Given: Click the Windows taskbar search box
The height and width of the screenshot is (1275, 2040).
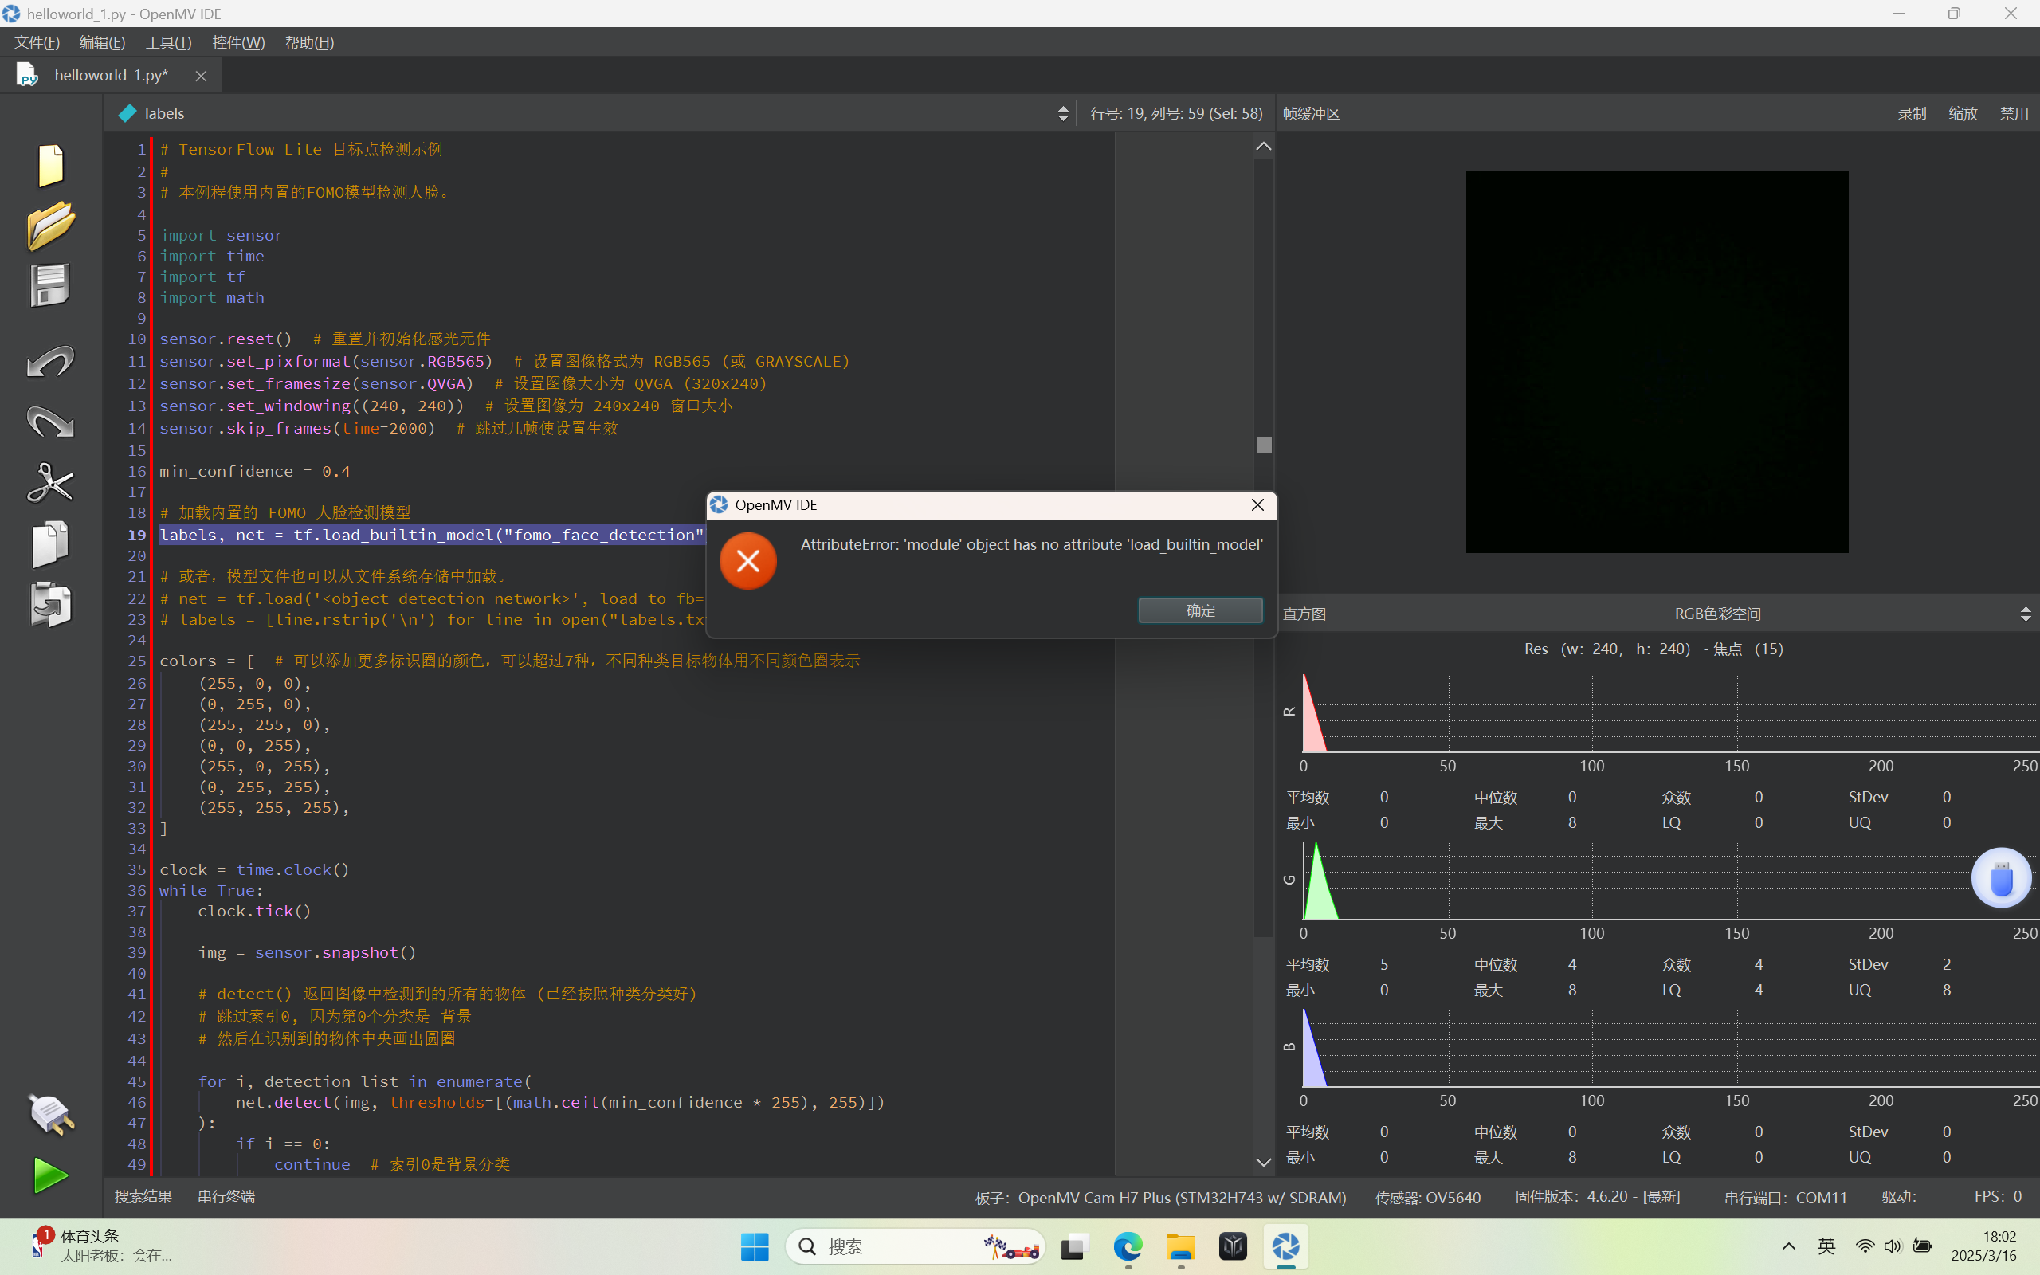Looking at the screenshot, I should pyautogui.click(x=916, y=1246).
